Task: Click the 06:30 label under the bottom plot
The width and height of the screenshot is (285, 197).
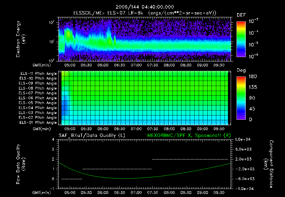Action: tap(120, 193)
